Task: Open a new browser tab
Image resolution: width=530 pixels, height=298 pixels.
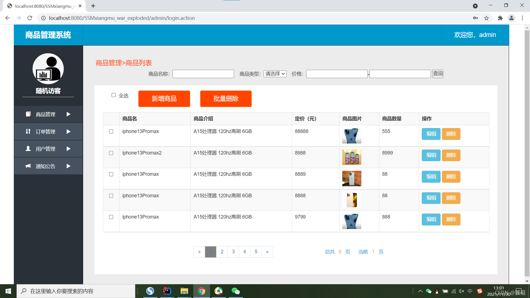Action: click(93, 6)
